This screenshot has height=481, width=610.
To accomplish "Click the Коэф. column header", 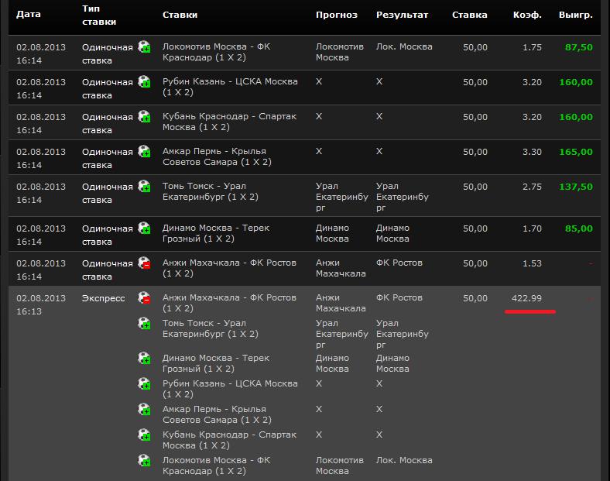I will coord(527,15).
